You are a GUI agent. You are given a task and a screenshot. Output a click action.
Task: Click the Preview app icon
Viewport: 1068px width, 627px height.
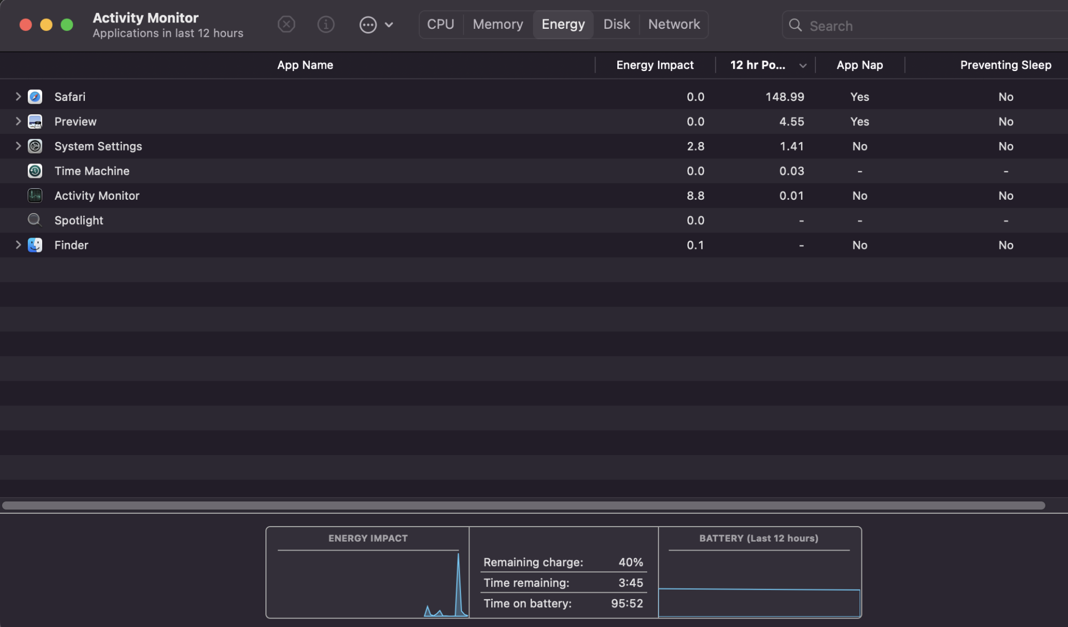pyautogui.click(x=35, y=122)
